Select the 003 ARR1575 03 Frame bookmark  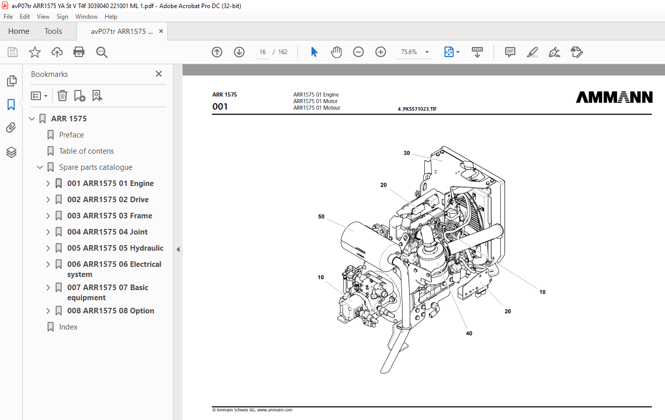click(110, 216)
